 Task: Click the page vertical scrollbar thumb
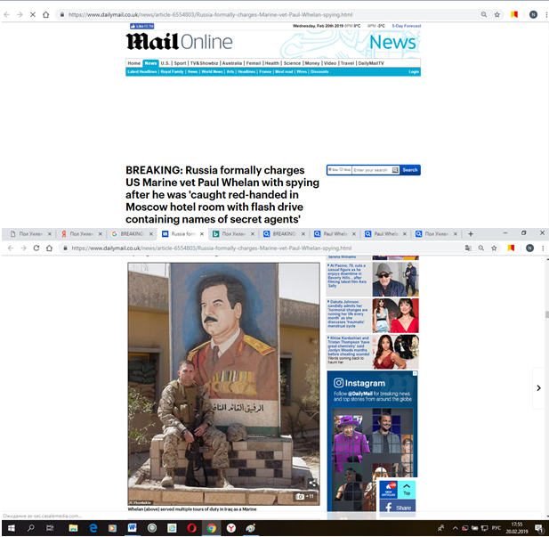[x=546, y=314]
